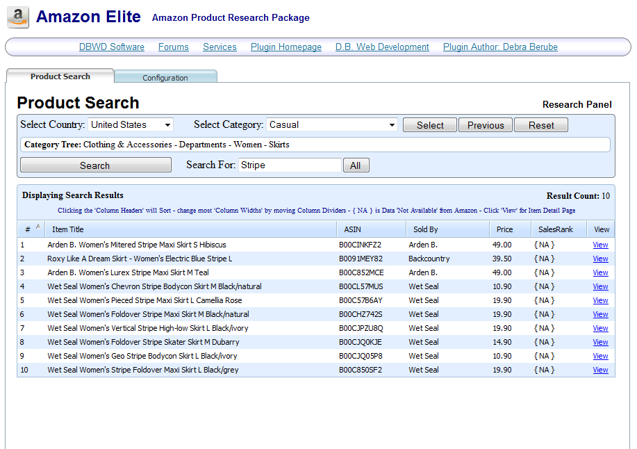Open the Select Country dropdown
The width and height of the screenshot is (637, 449).
coord(131,124)
